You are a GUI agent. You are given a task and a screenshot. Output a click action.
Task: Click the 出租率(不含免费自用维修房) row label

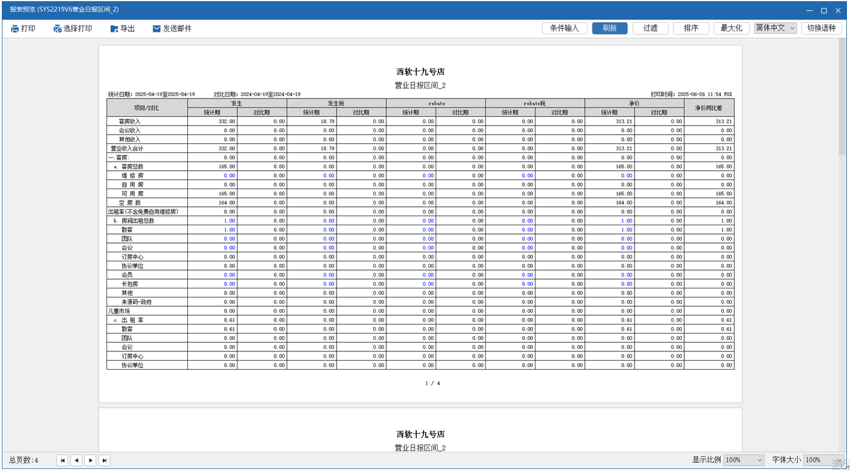[x=143, y=212]
